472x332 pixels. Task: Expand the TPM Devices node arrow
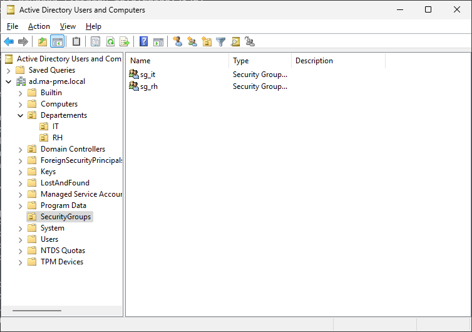[x=20, y=262]
